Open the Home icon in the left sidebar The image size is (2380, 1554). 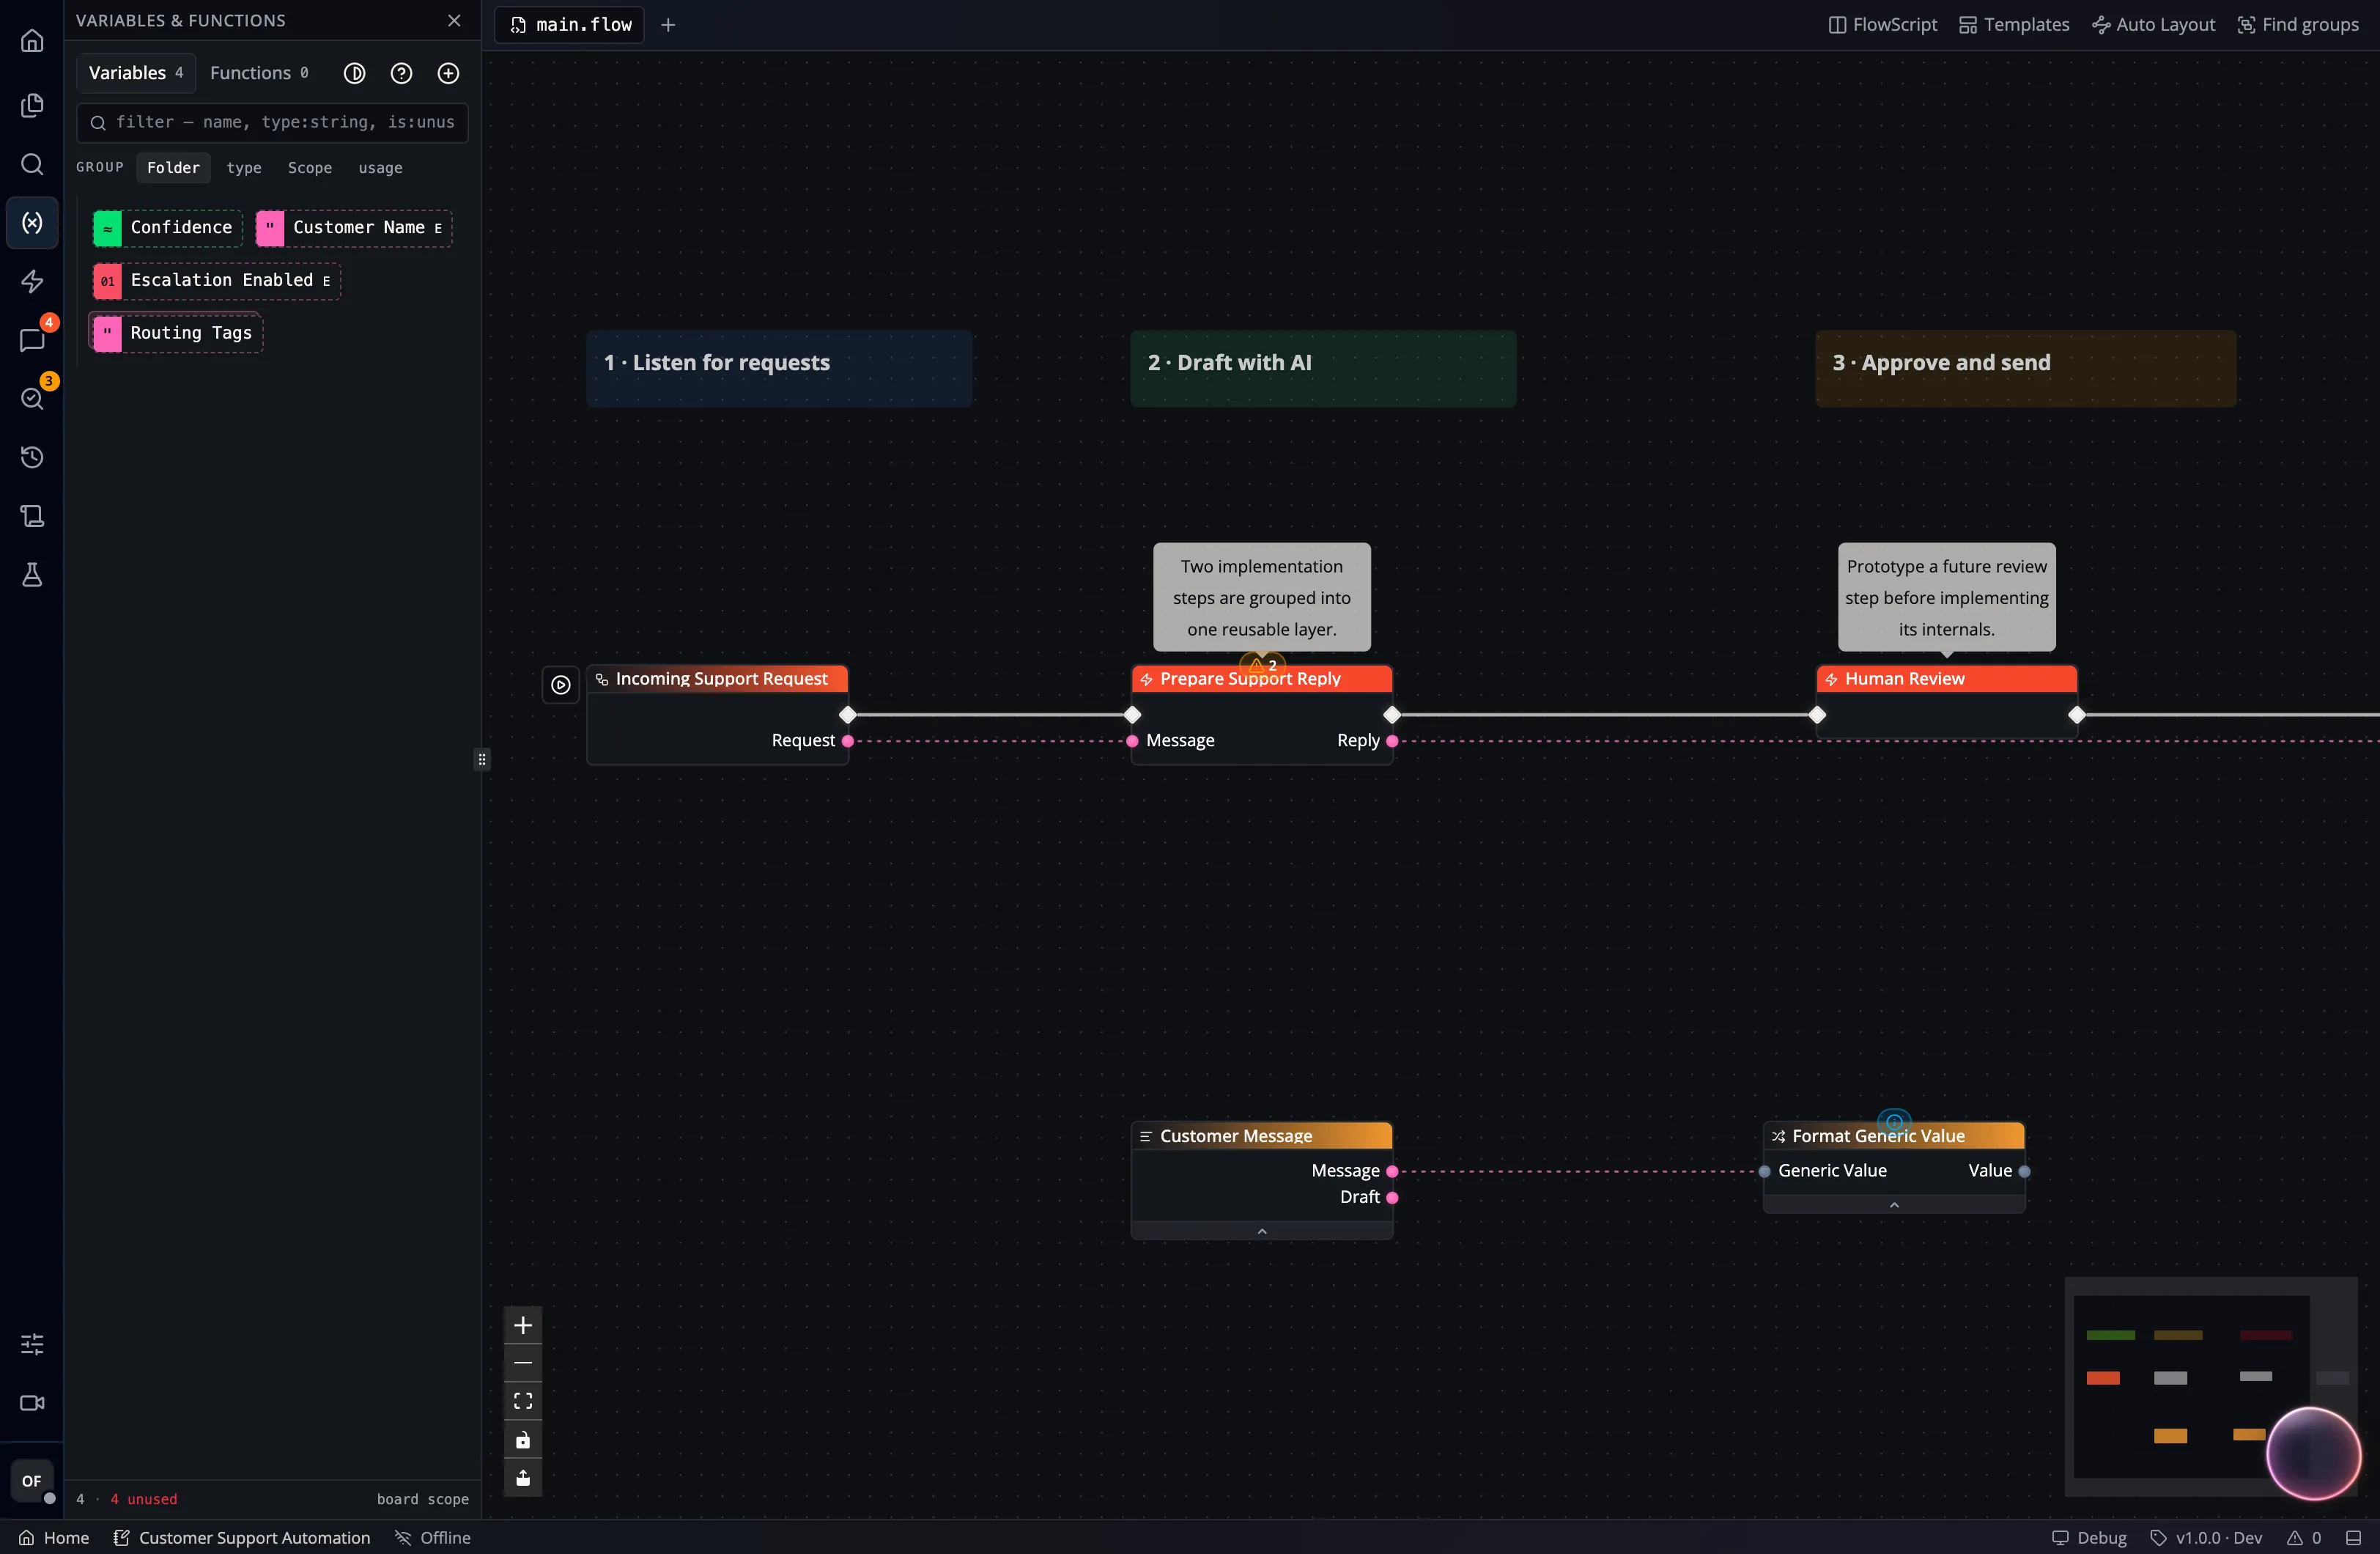click(32, 41)
